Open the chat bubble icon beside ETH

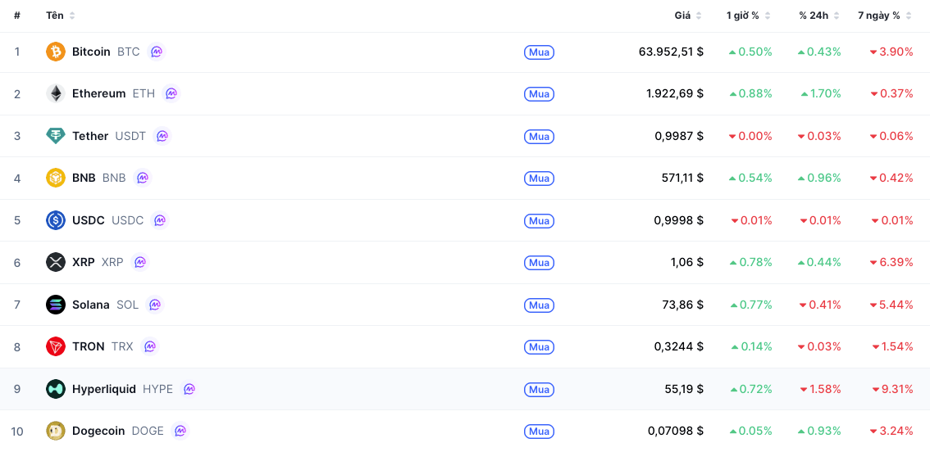(x=171, y=93)
